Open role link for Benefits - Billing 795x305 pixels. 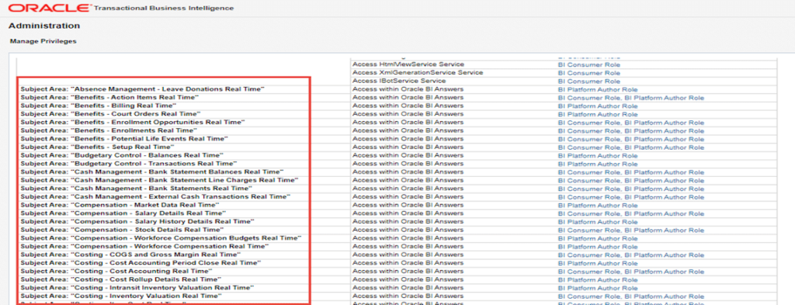(x=598, y=106)
